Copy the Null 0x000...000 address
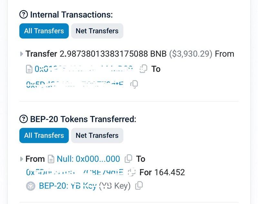258x204 pixels. coord(128,159)
